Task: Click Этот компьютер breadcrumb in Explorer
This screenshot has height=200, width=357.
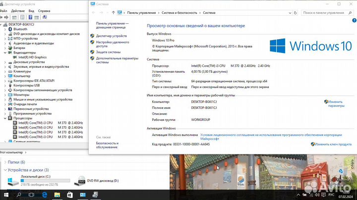Action: point(11,152)
